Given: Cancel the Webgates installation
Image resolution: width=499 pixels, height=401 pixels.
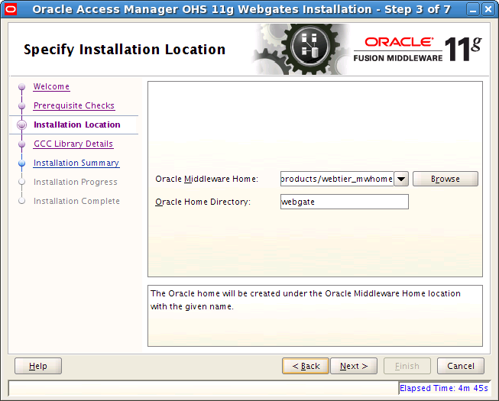Looking at the screenshot, I should [x=461, y=366].
